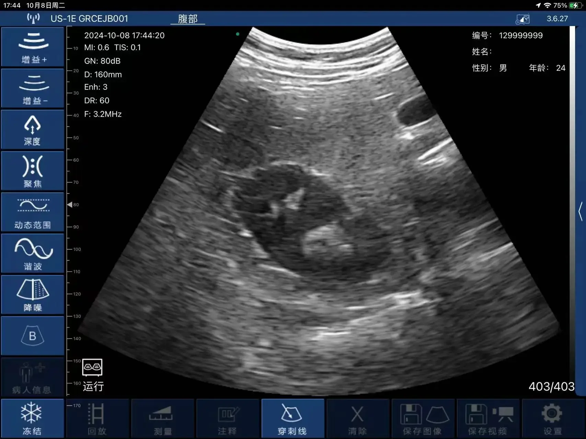
Task: Open 腹部 abdomen preset selector
Action: point(188,19)
